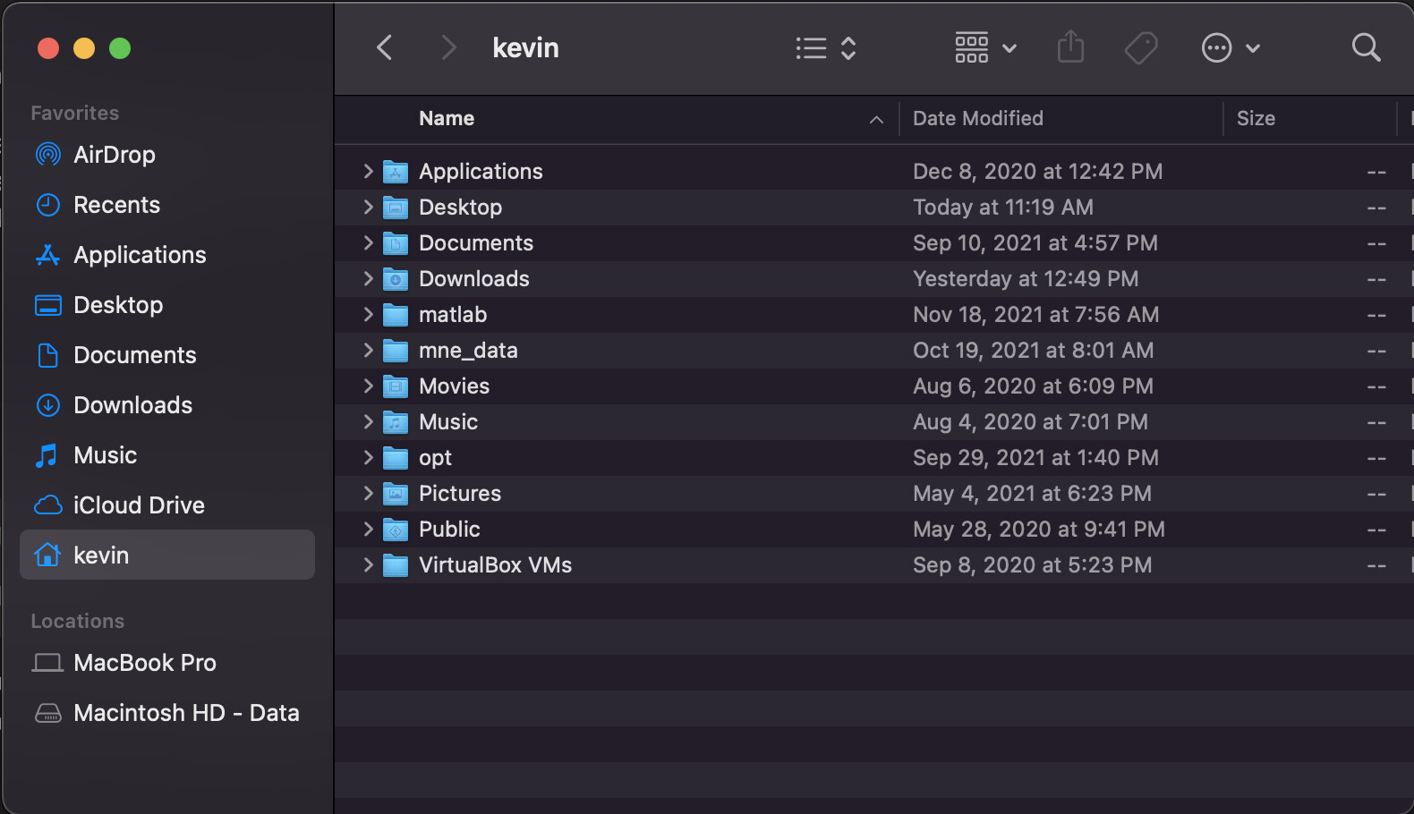
Task: Click the Search magnifier icon
Action: (x=1366, y=47)
